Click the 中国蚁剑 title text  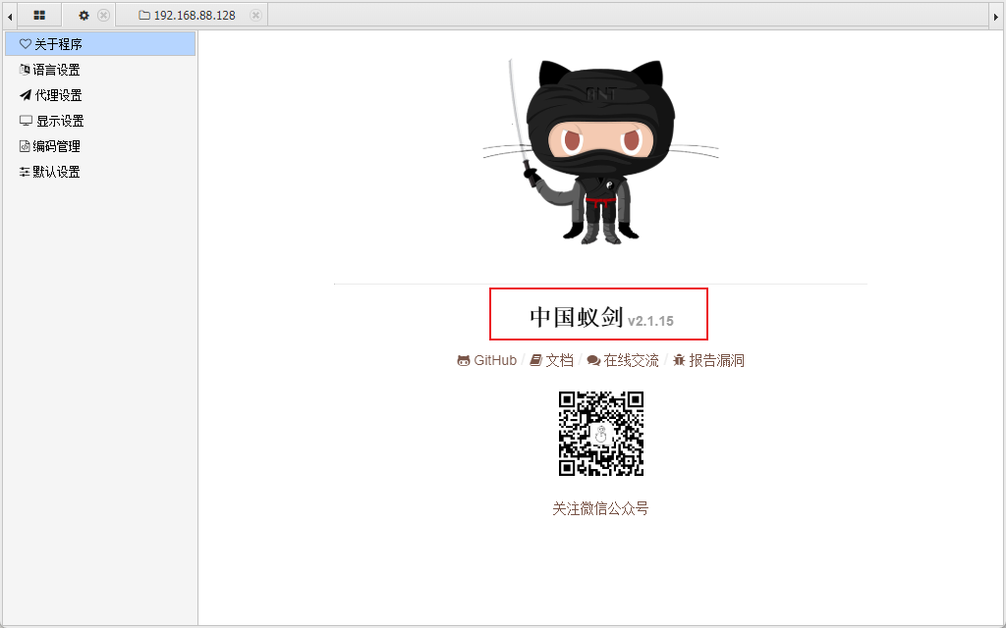click(576, 317)
